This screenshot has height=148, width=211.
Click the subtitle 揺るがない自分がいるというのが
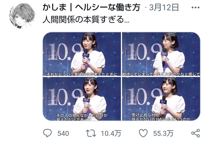click(161, 119)
